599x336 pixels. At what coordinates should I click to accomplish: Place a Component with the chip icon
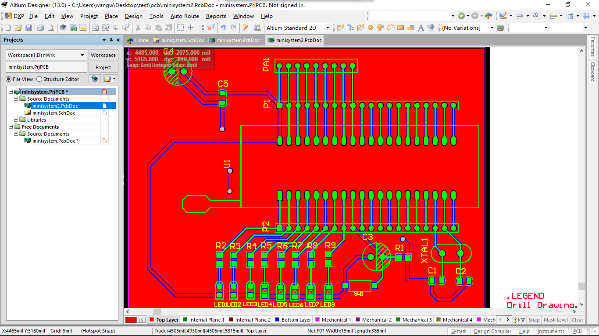point(431,28)
